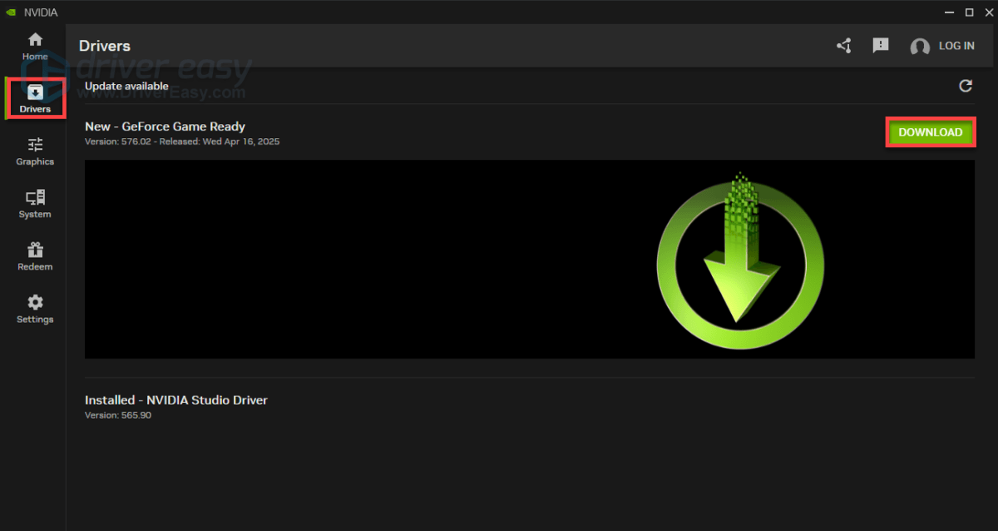Image resolution: width=998 pixels, height=531 pixels.
Task: Click the user avatar icon
Action: [x=920, y=47]
